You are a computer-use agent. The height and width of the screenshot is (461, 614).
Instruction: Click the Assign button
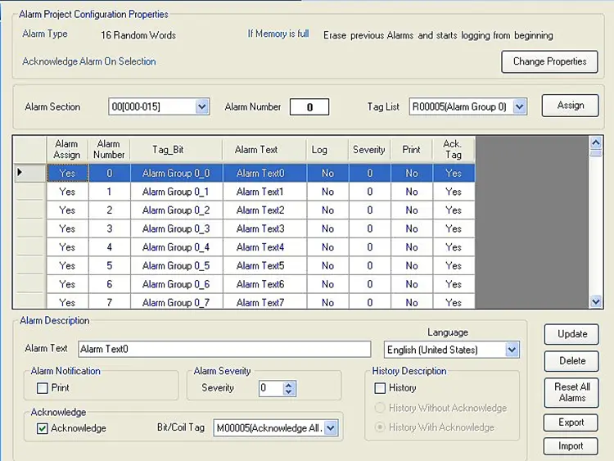570,106
